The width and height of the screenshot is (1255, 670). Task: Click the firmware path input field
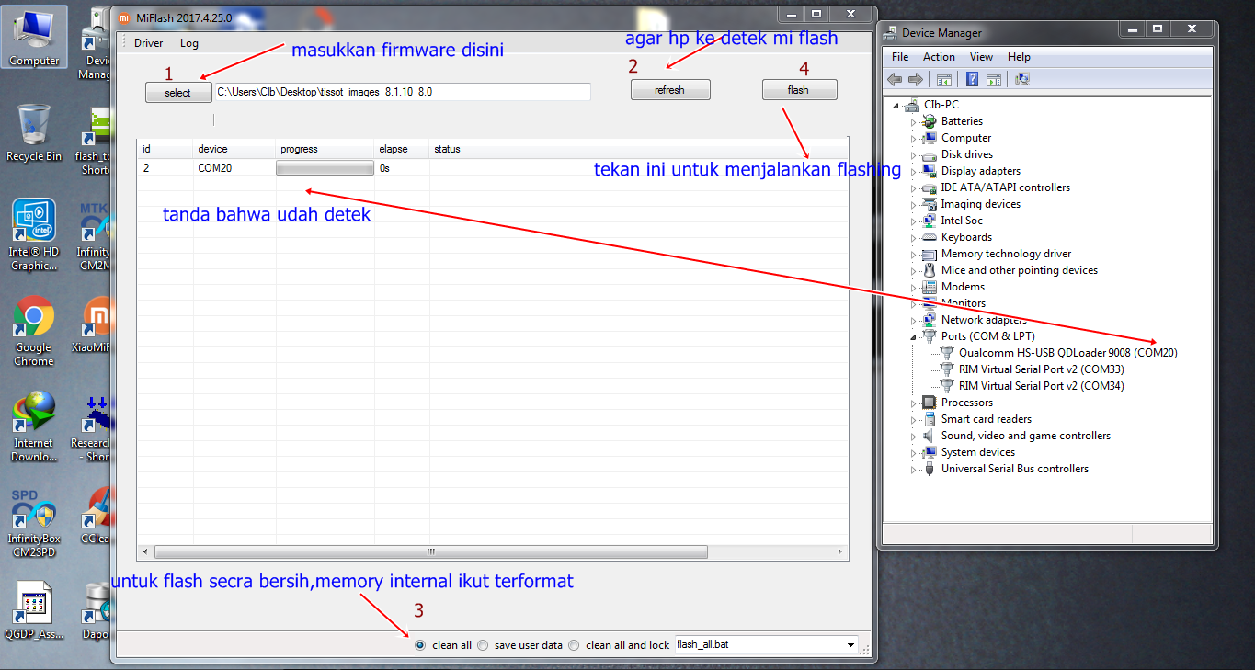pos(402,92)
